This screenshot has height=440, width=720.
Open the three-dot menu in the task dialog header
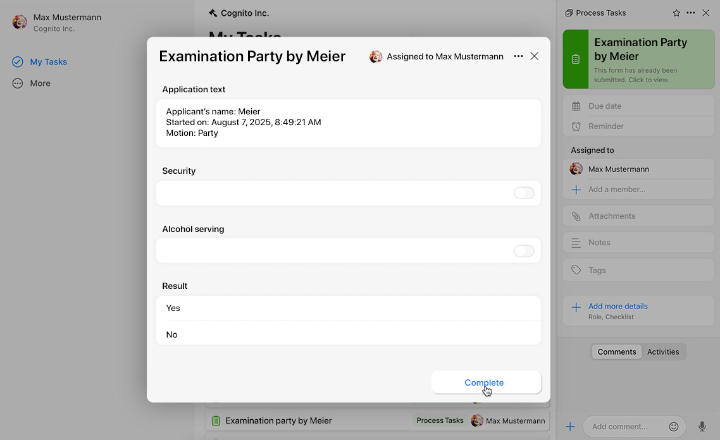(518, 56)
